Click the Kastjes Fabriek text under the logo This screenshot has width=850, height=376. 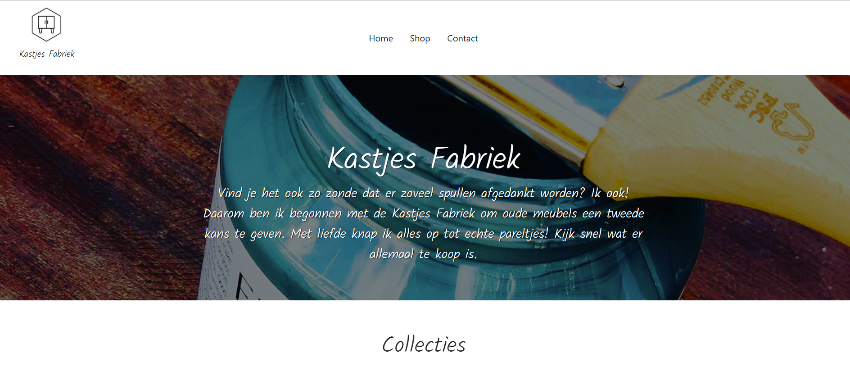47,54
